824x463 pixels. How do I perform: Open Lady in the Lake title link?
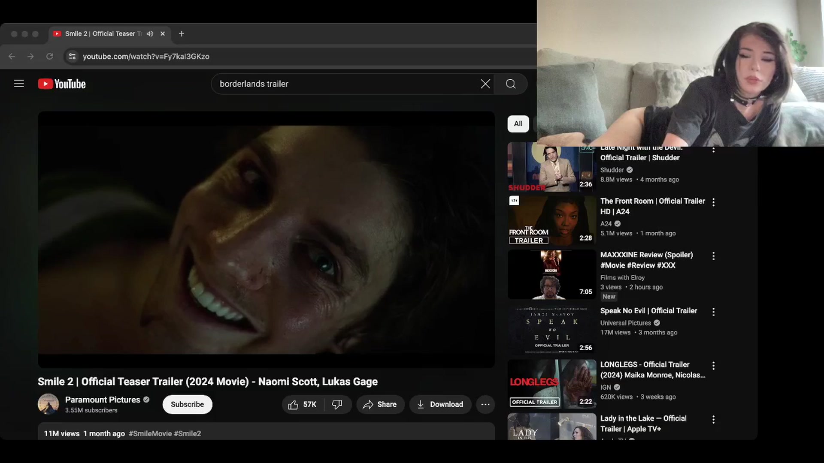tap(643, 424)
